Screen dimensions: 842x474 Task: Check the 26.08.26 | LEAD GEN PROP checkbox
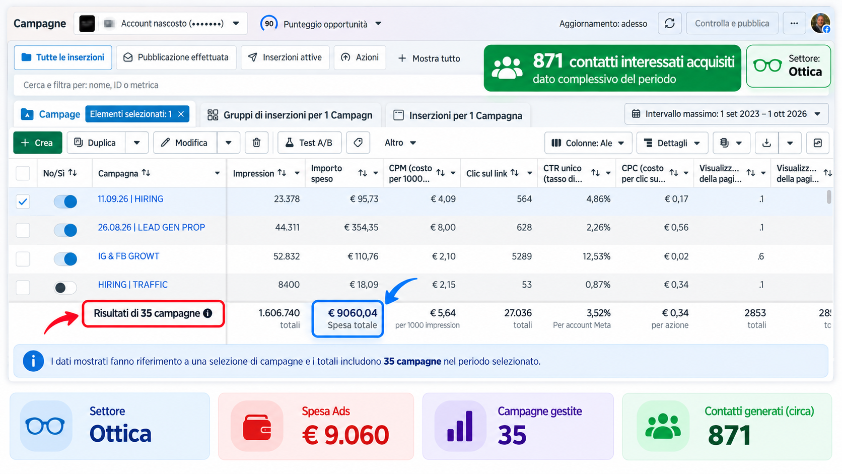point(23,230)
